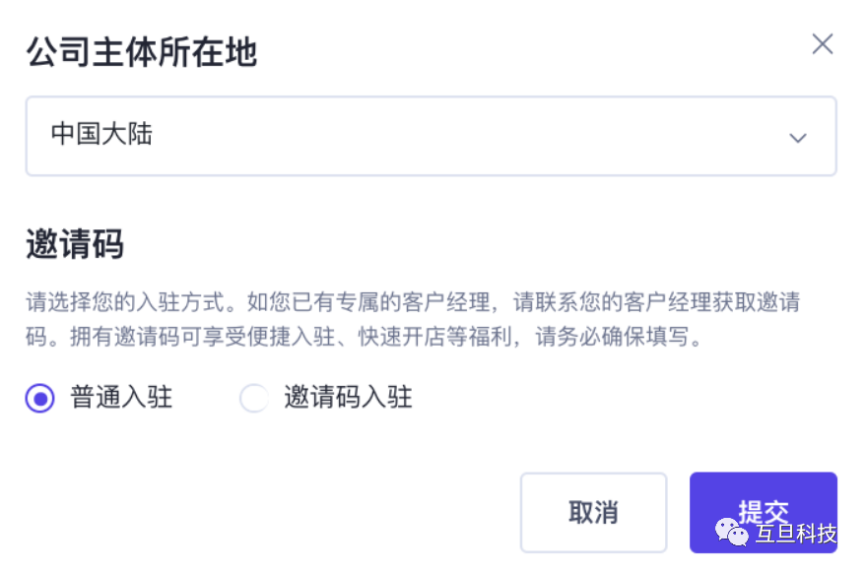Open the 公司主体所在地 location dropdown

[431, 136]
